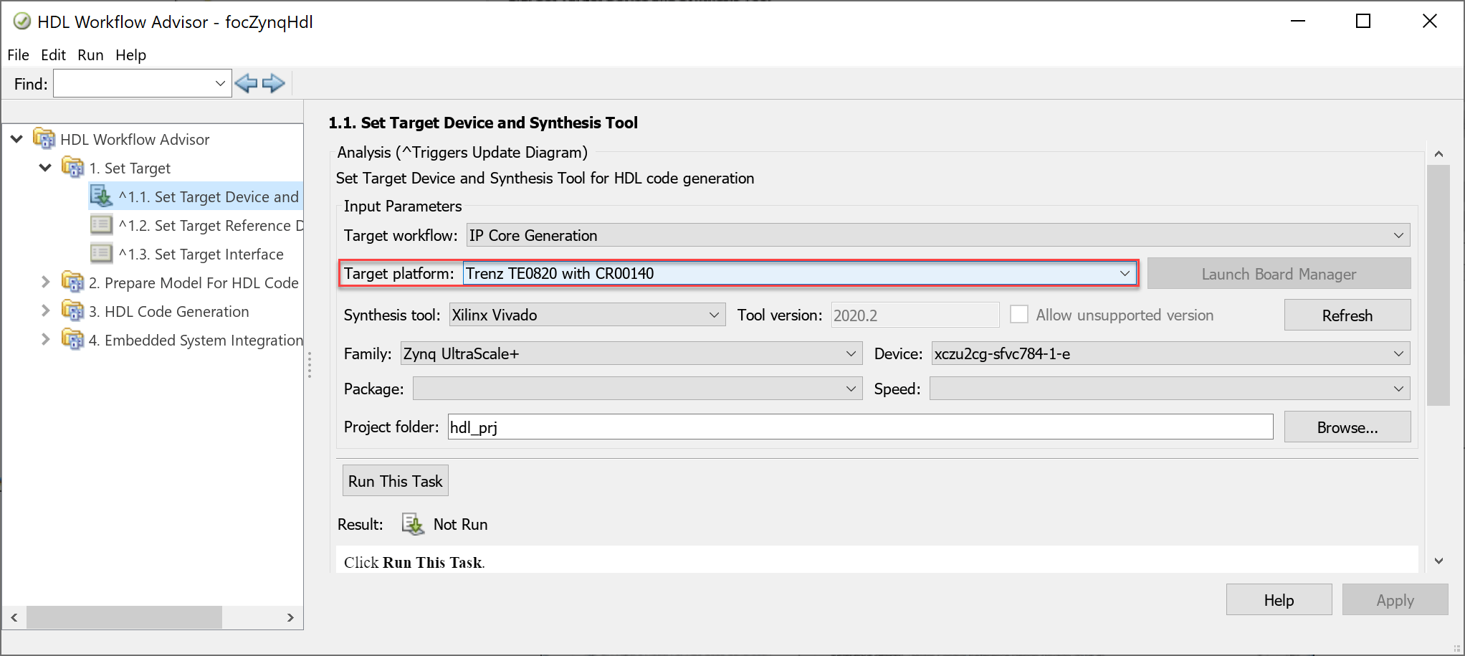Click the Project folder text field
The width and height of the screenshot is (1465, 656).
[x=860, y=427]
